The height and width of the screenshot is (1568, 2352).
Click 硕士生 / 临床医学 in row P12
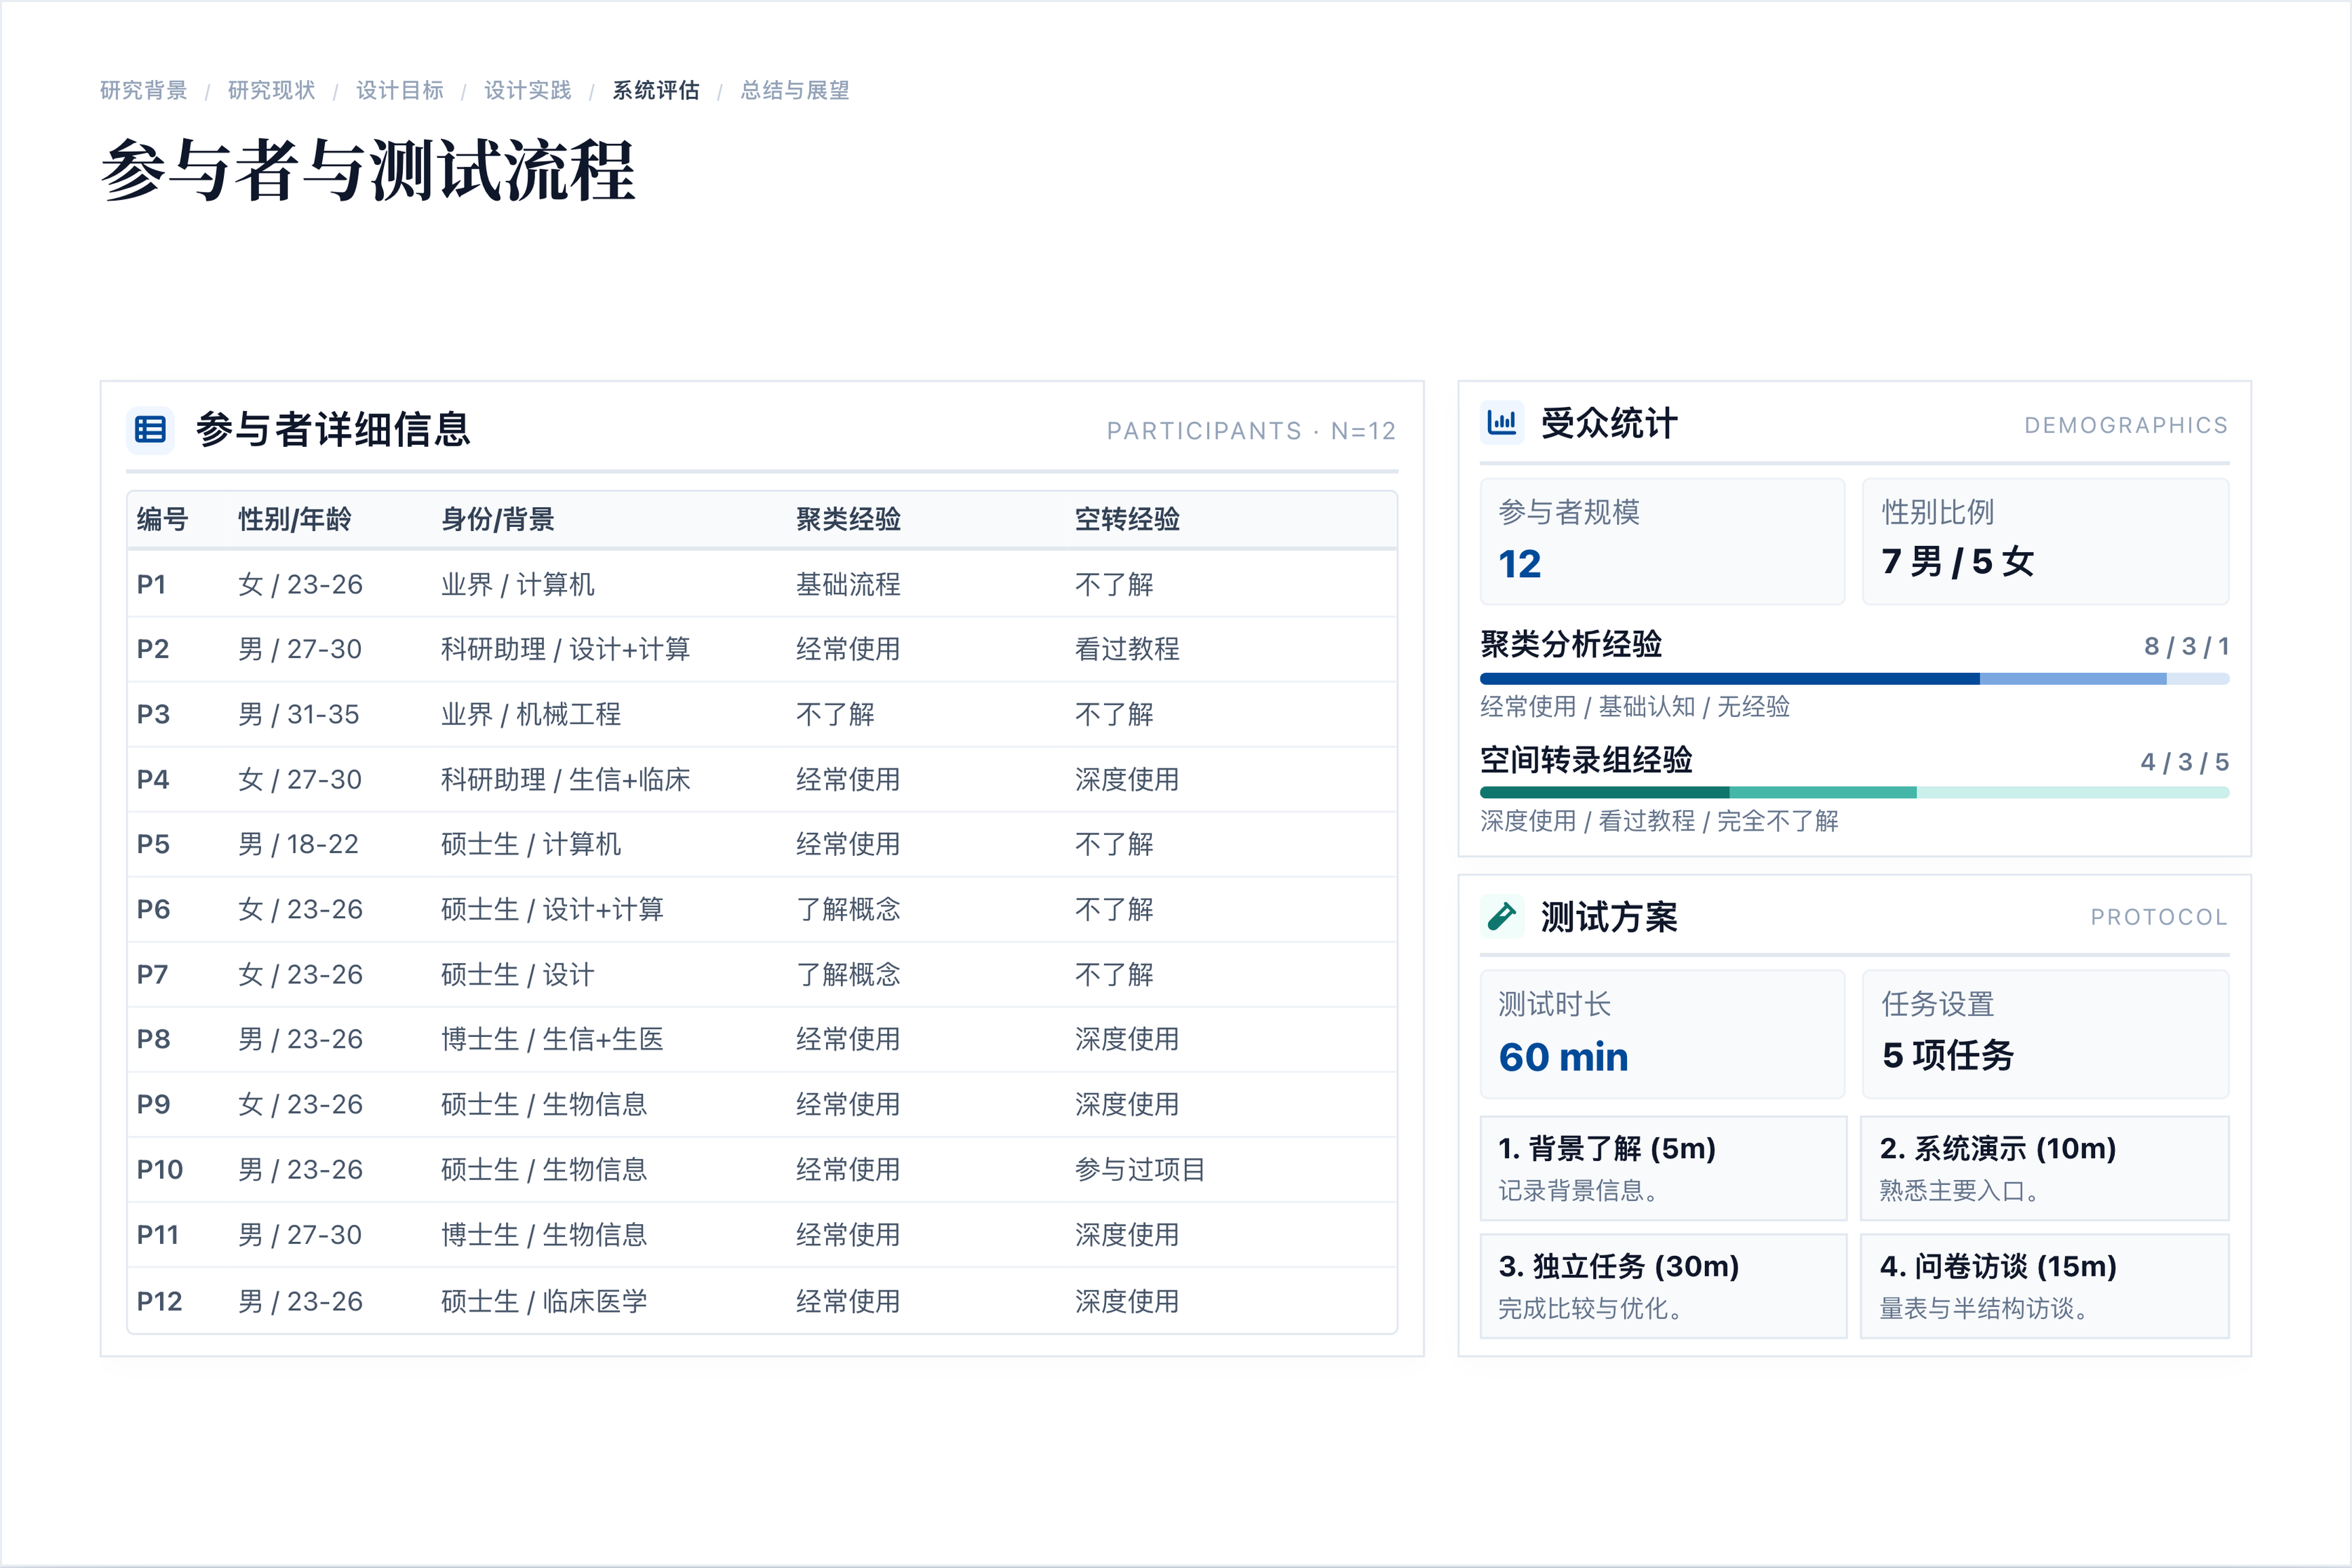point(544,1301)
